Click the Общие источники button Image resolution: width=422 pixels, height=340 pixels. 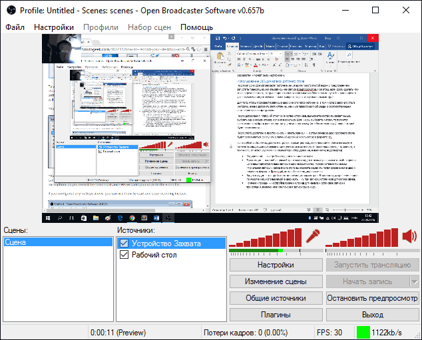(276, 298)
